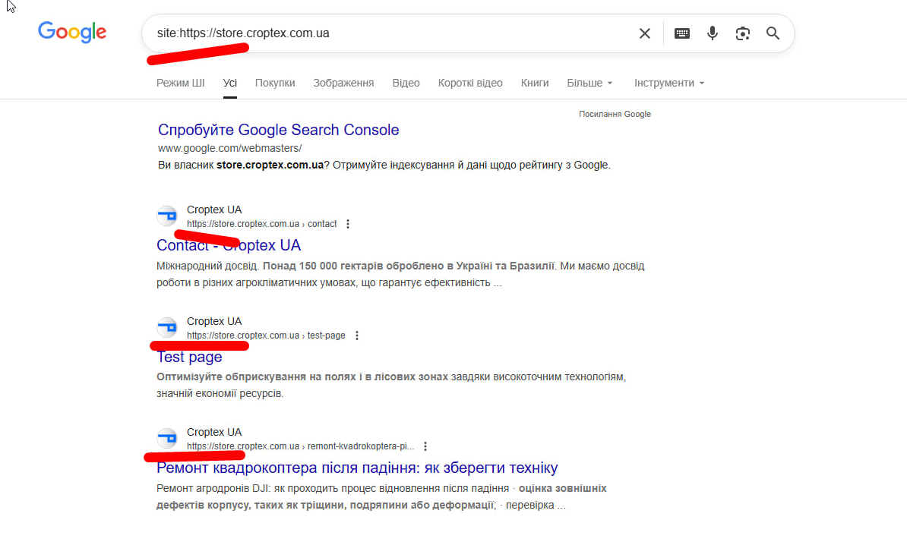Clear the search query with X icon
The height and width of the screenshot is (542, 907).
[x=644, y=33]
